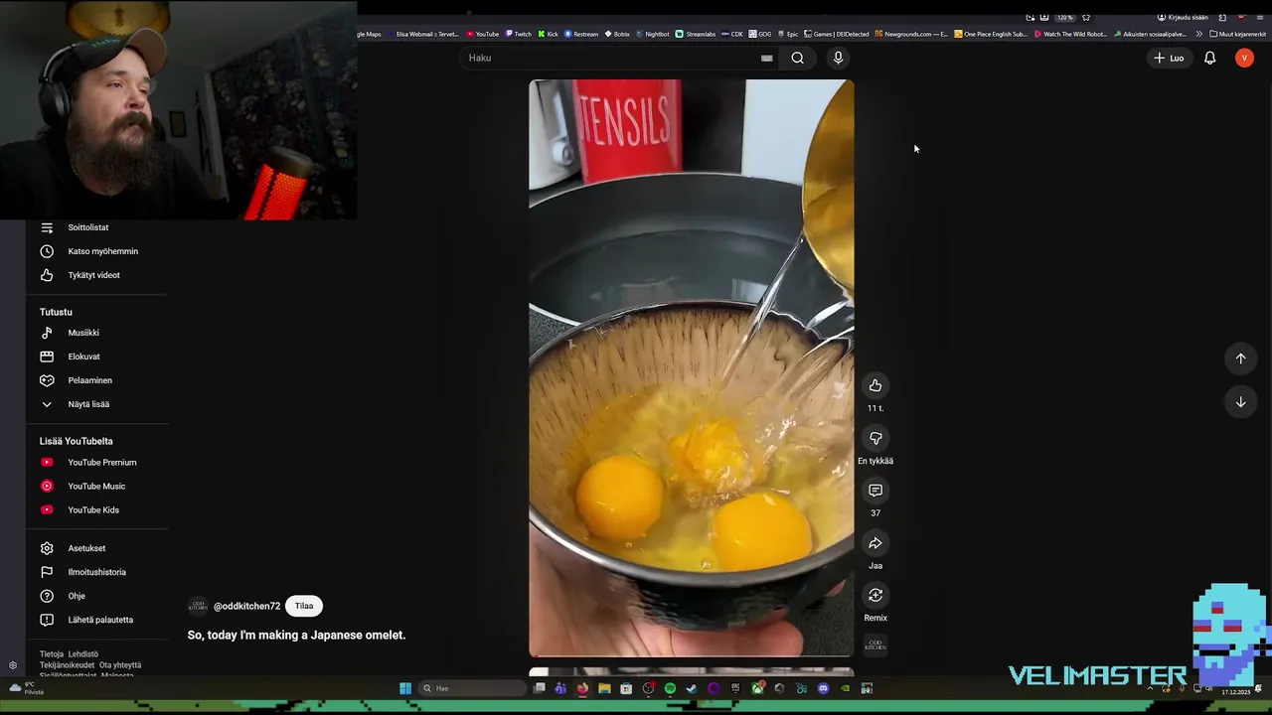Open Discord from the taskbar

[823, 688]
